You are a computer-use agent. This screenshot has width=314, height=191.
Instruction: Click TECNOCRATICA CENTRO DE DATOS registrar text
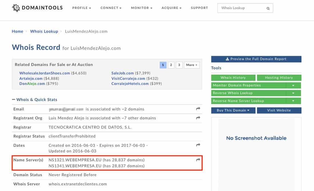coord(90,127)
